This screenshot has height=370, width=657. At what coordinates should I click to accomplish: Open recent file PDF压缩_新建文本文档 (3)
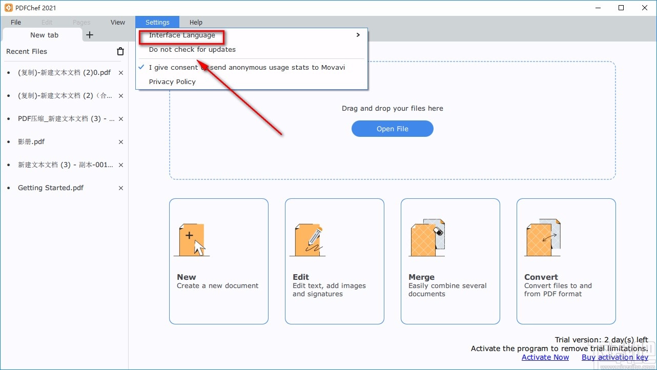coord(66,119)
